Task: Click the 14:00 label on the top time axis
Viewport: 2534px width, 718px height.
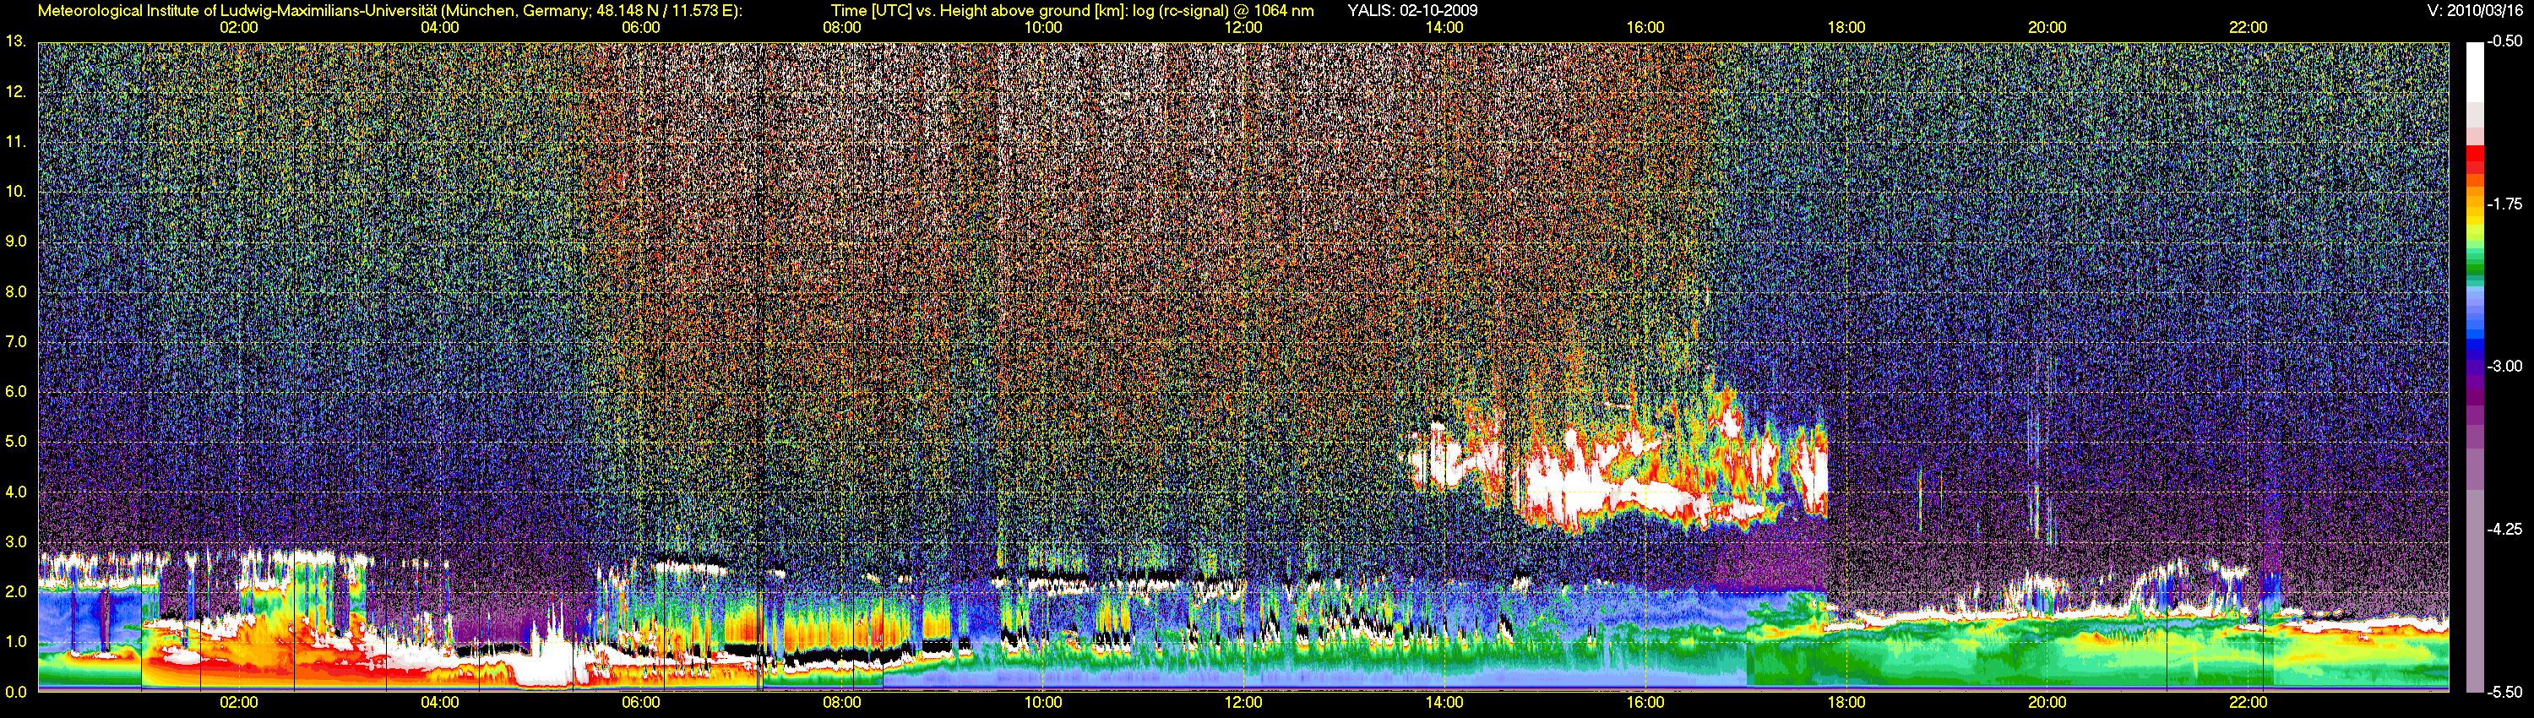Action: pyautogui.click(x=1444, y=28)
